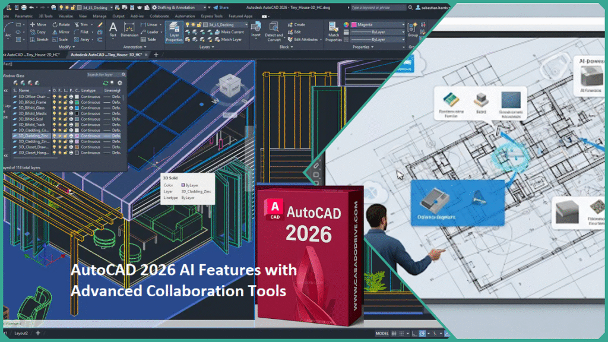Open the Parametric ribbon tab
Image resolution: width=608 pixels, height=342 pixels.
24,16
